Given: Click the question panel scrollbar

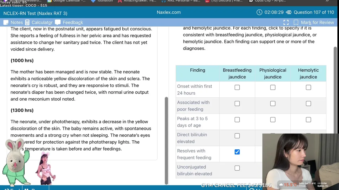Looking at the screenshot, I should 335,90.
